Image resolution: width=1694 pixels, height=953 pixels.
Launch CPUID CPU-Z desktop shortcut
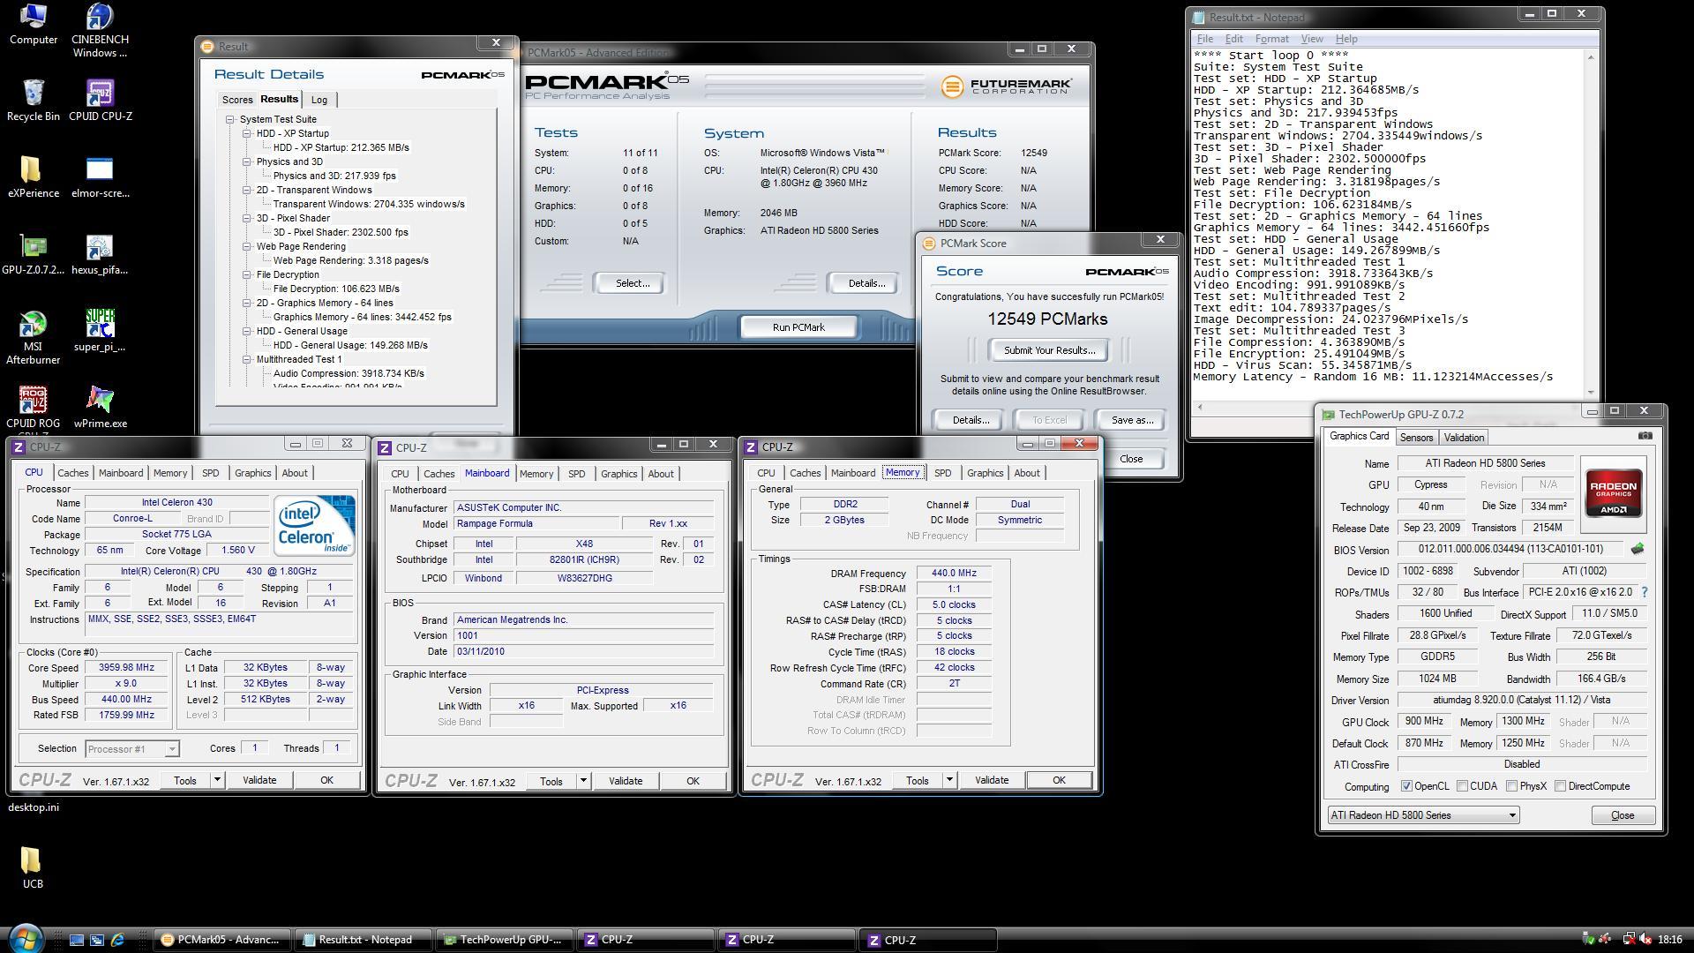click(100, 100)
